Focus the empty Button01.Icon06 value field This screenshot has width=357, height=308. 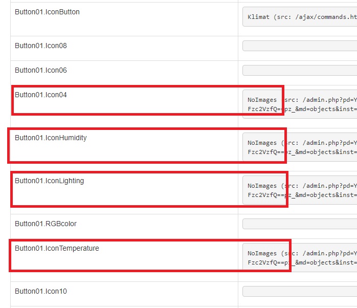click(x=300, y=71)
